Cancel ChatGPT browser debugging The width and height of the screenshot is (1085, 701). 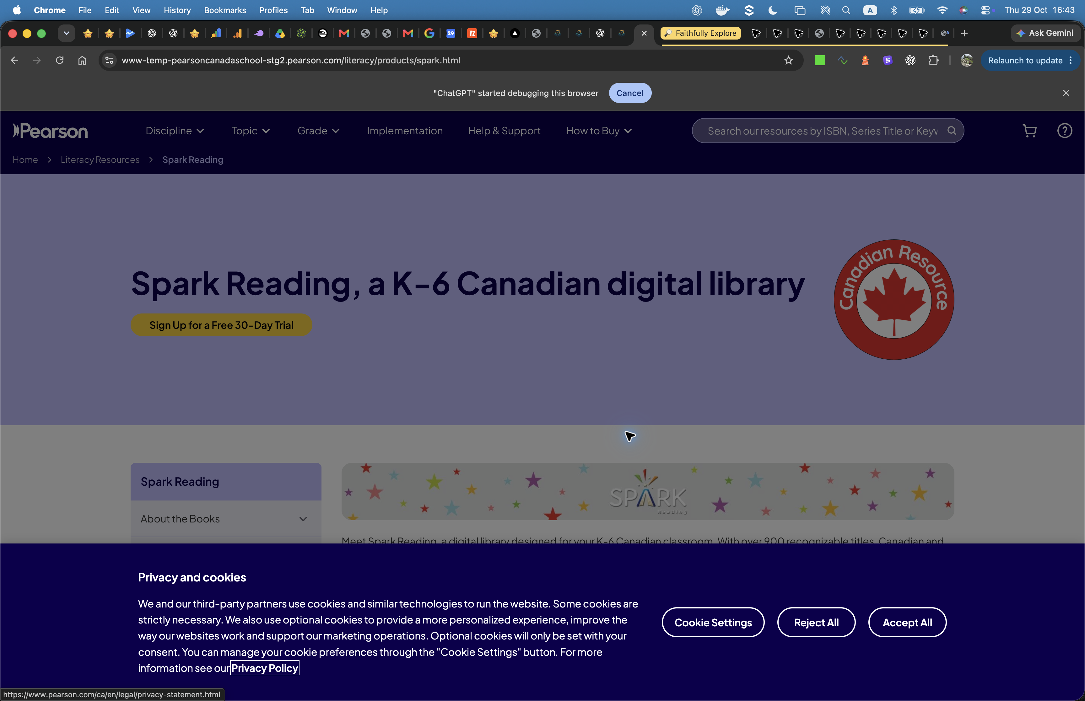[x=630, y=93]
